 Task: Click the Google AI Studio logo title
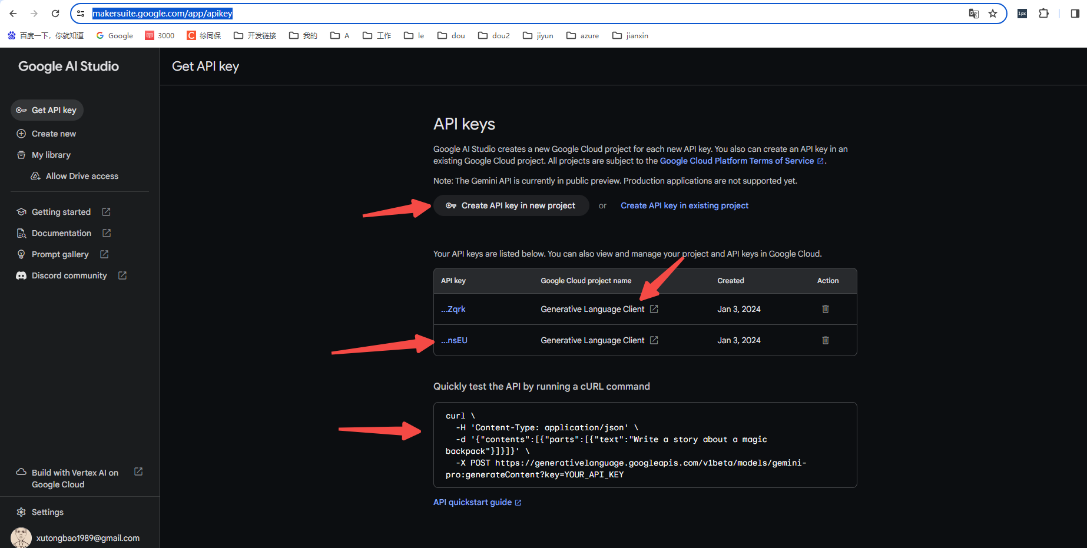[x=68, y=67]
